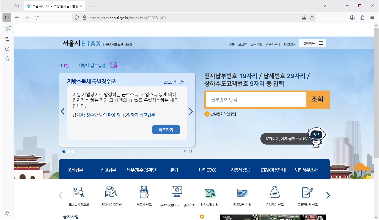Show more services with the right chevron
This screenshot has height=220, width=379.
[328, 195]
